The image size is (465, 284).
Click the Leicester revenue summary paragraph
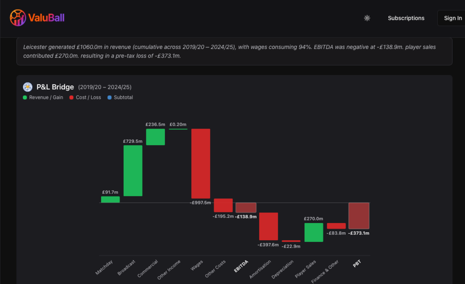(230, 51)
